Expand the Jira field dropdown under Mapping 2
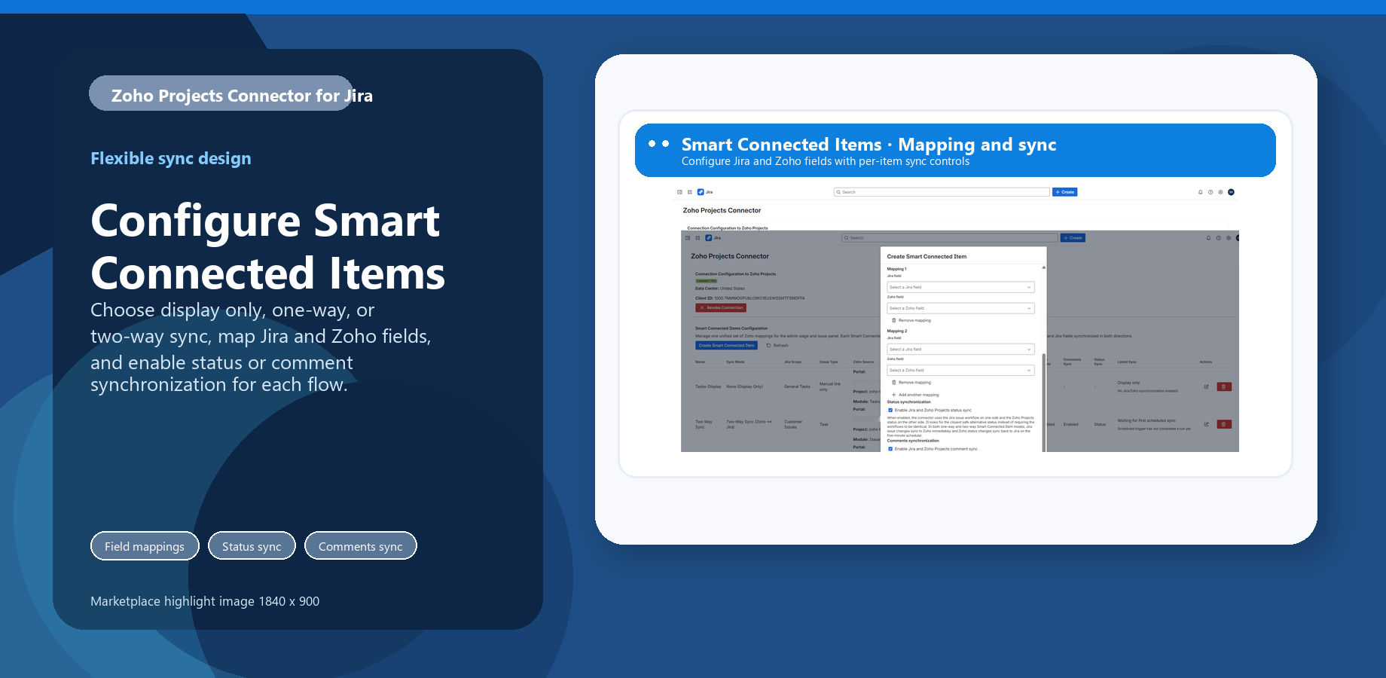 click(x=960, y=349)
